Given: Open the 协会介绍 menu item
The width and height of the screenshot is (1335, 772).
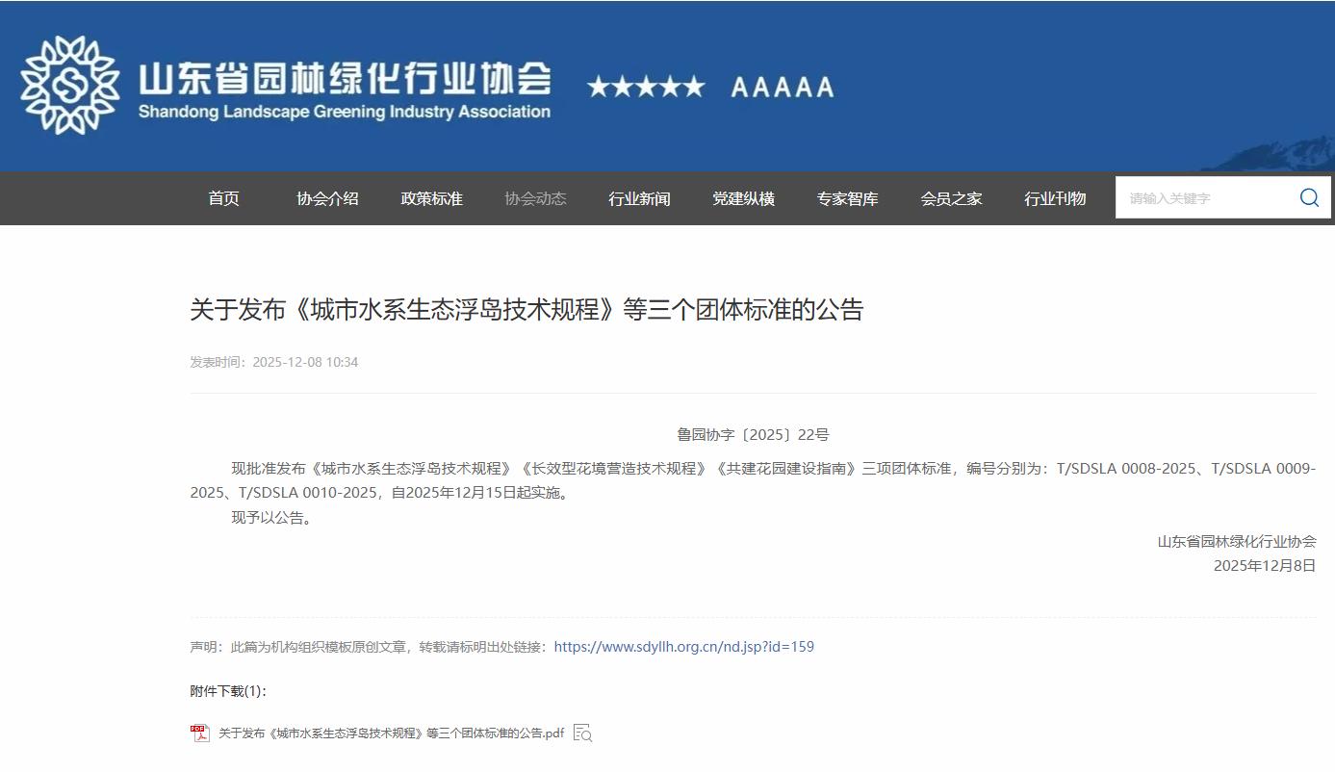Looking at the screenshot, I should [327, 198].
